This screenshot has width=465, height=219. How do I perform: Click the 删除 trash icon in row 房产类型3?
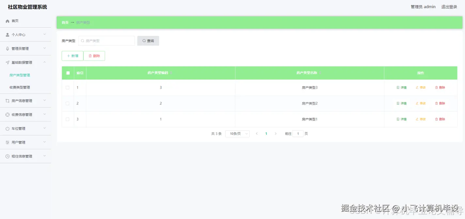point(436,87)
